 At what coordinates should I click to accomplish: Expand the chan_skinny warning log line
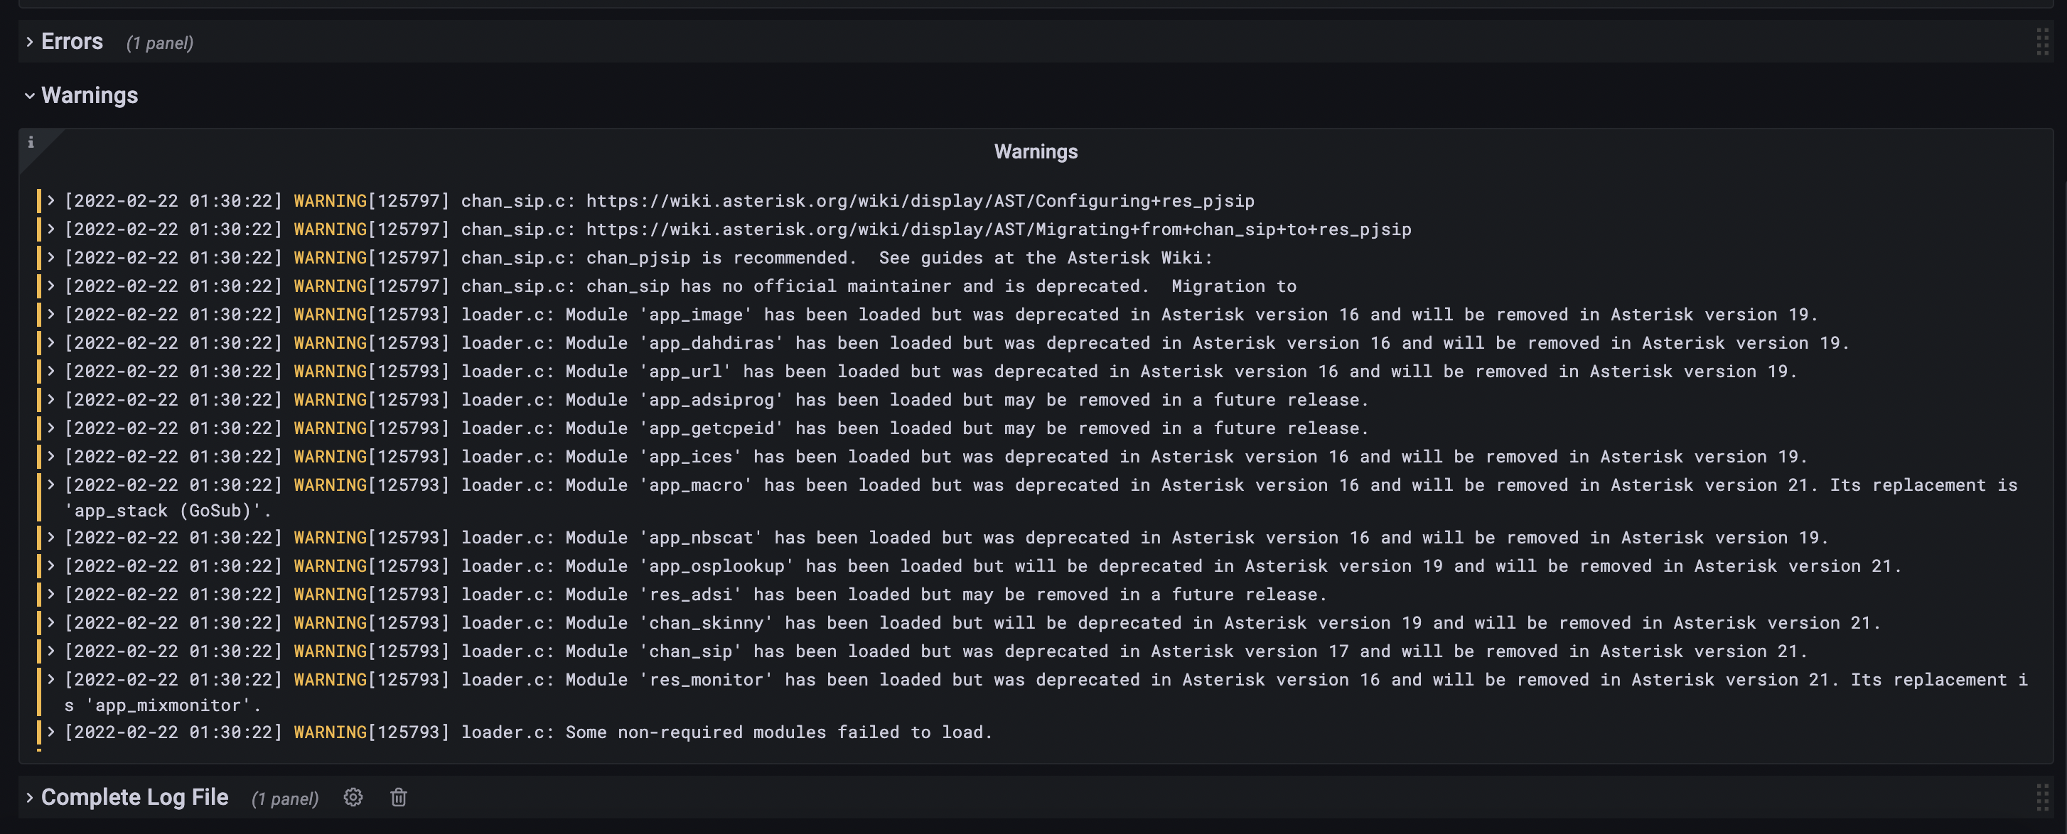click(x=50, y=622)
